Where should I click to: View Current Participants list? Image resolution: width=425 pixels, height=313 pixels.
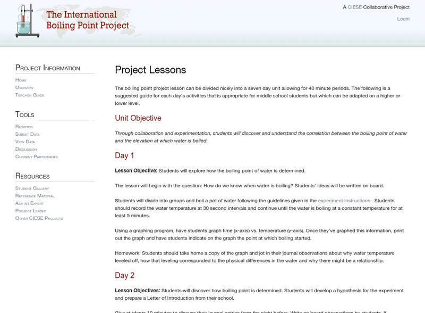coord(37,156)
